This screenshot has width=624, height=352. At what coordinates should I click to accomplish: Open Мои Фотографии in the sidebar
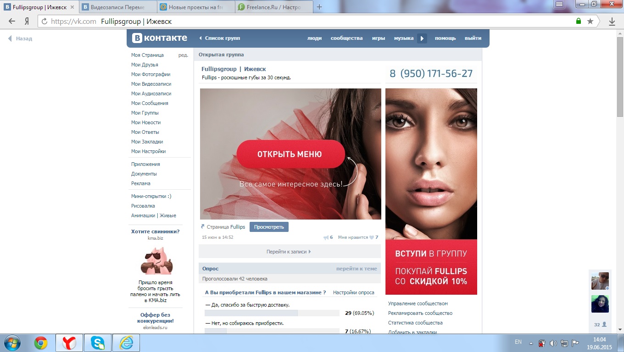(x=150, y=74)
